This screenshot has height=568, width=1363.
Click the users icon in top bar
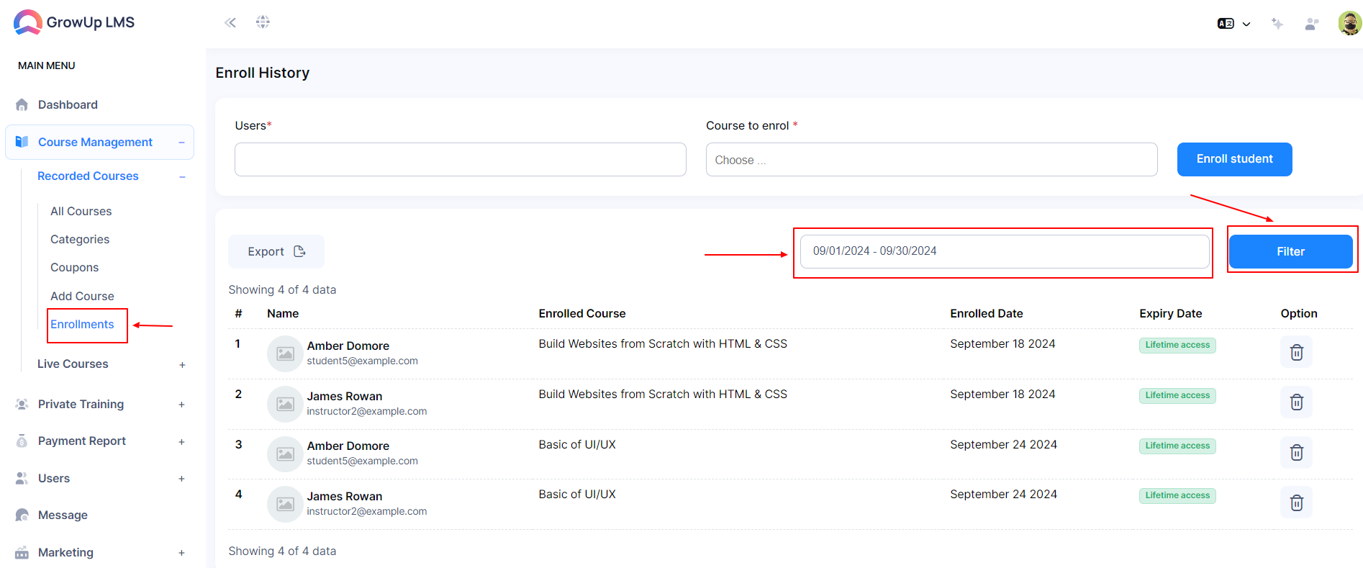[1312, 24]
